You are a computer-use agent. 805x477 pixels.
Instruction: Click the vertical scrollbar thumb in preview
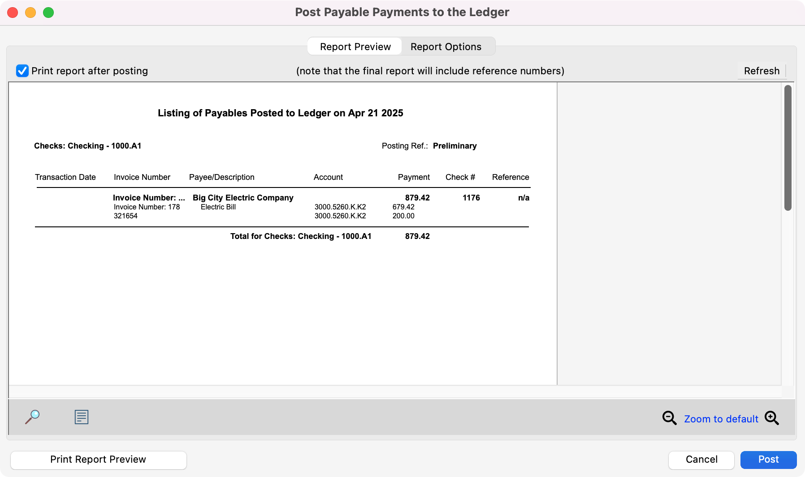pos(788,148)
